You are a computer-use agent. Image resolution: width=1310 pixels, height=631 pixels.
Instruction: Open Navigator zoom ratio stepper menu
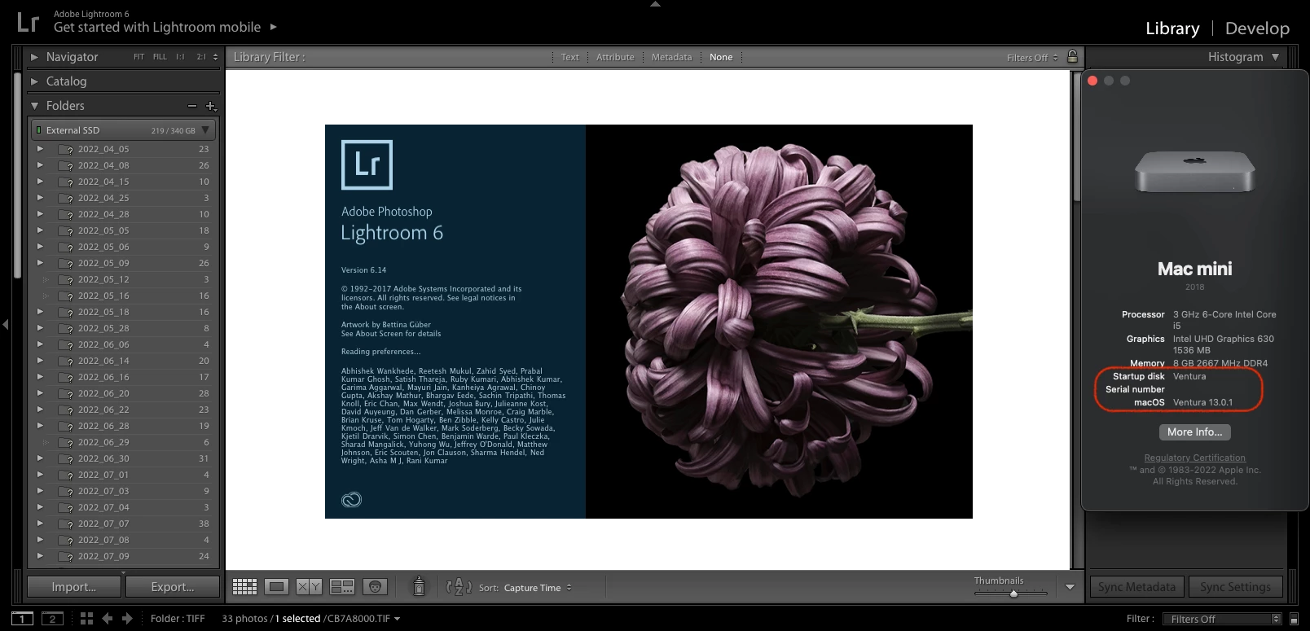point(215,57)
